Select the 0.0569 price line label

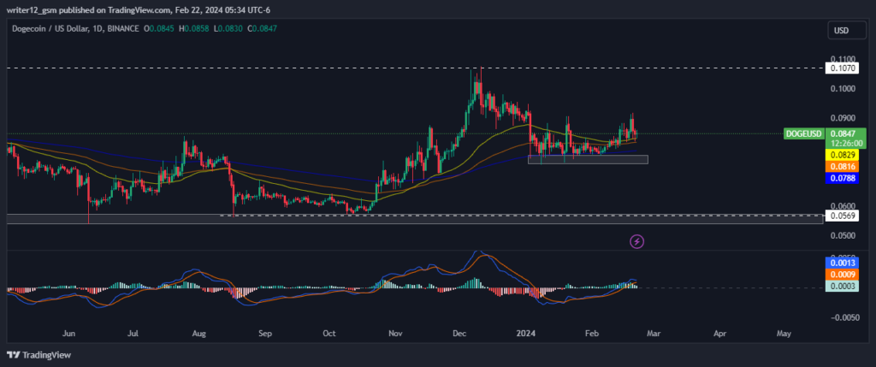point(842,216)
